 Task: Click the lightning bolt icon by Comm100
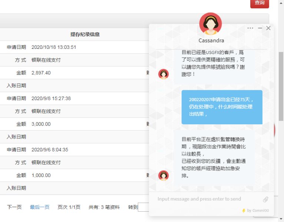244,211
